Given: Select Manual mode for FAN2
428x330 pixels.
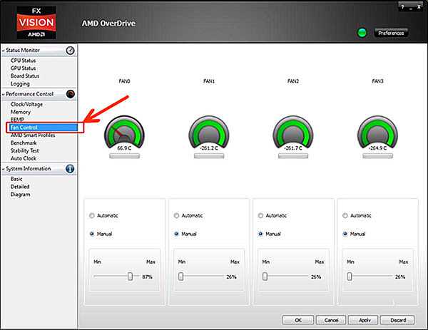Looking at the screenshot, I should pos(260,234).
